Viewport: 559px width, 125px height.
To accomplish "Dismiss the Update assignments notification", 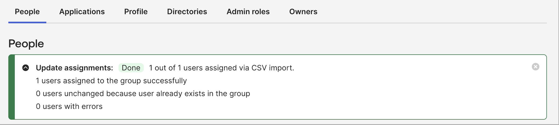I will (x=535, y=67).
